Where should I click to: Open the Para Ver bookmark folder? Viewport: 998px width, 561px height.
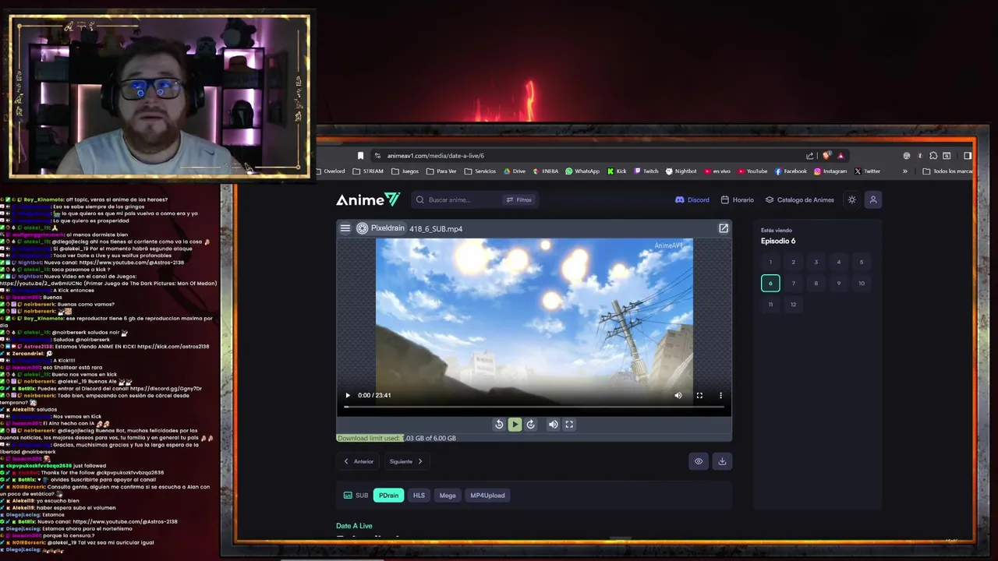click(x=441, y=171)
